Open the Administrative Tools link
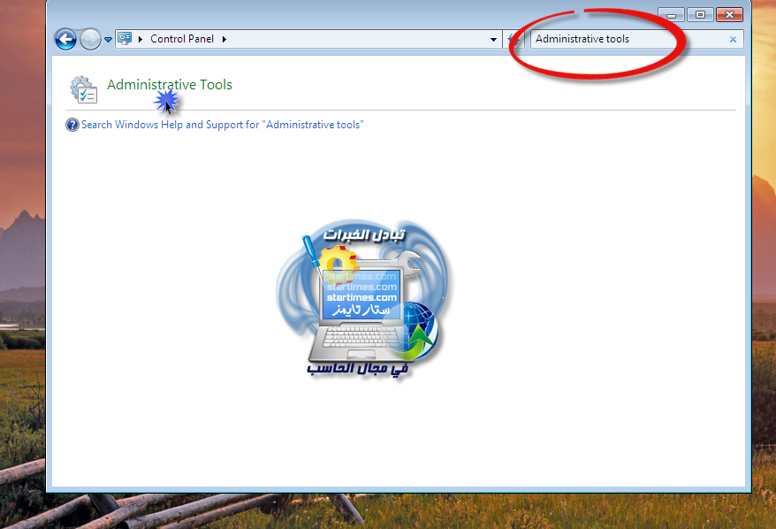 click(170, 85)
